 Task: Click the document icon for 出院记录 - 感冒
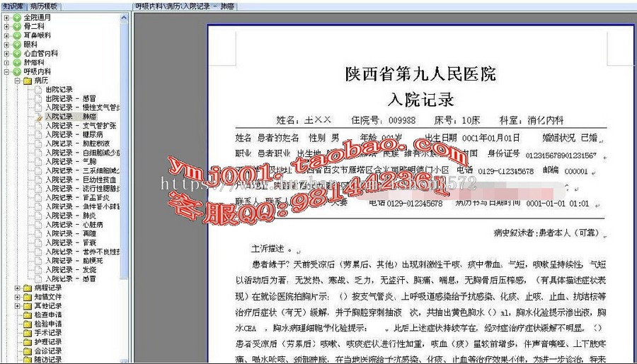point(38,98)
